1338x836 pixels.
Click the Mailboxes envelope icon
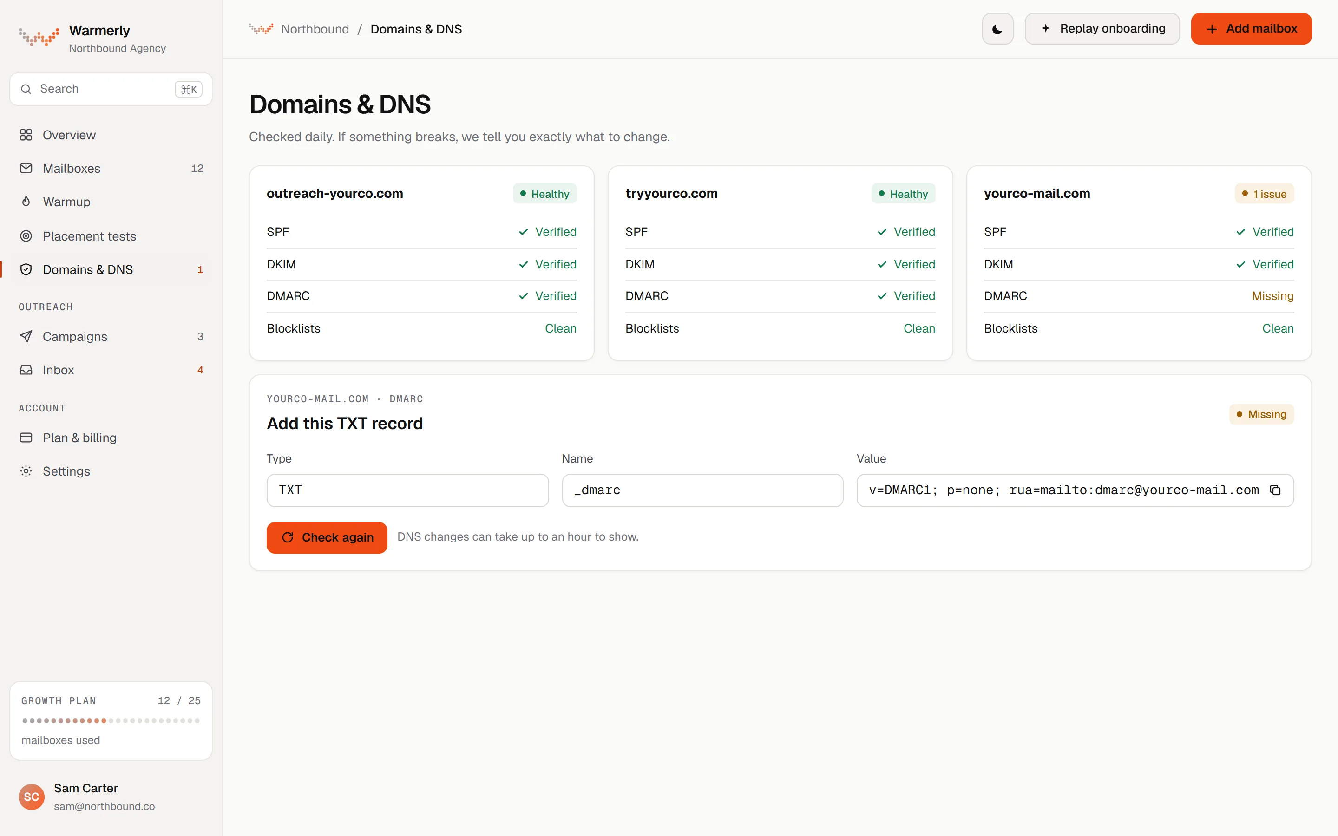click(26, 168)
